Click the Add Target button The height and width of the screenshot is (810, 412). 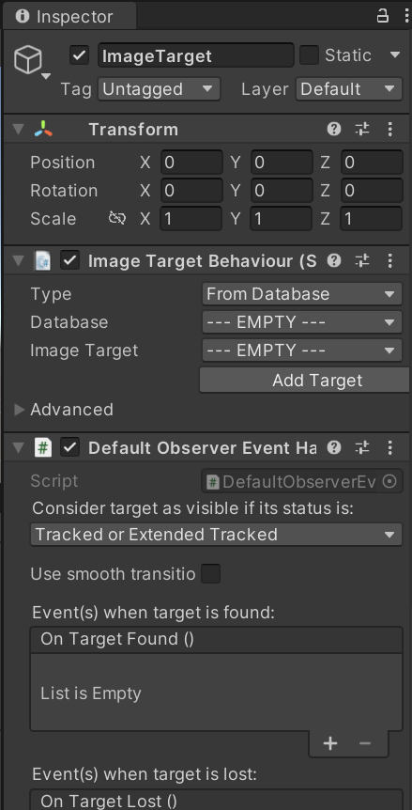305,381
